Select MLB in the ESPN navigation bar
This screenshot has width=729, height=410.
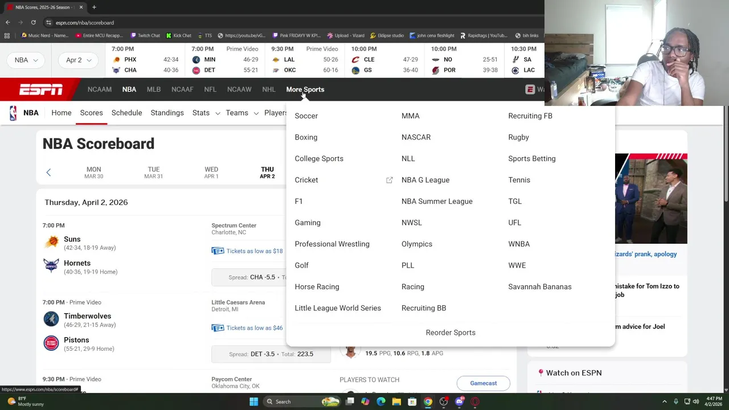click(x=154, y=89)
